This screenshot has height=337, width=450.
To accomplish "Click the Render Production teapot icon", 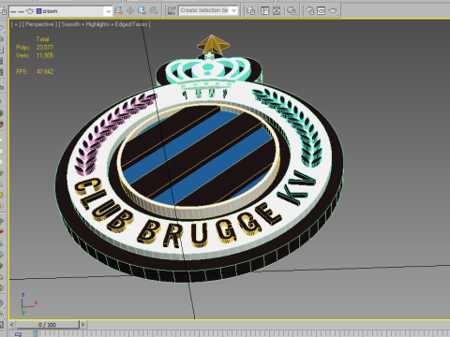I will coord(333,11).
